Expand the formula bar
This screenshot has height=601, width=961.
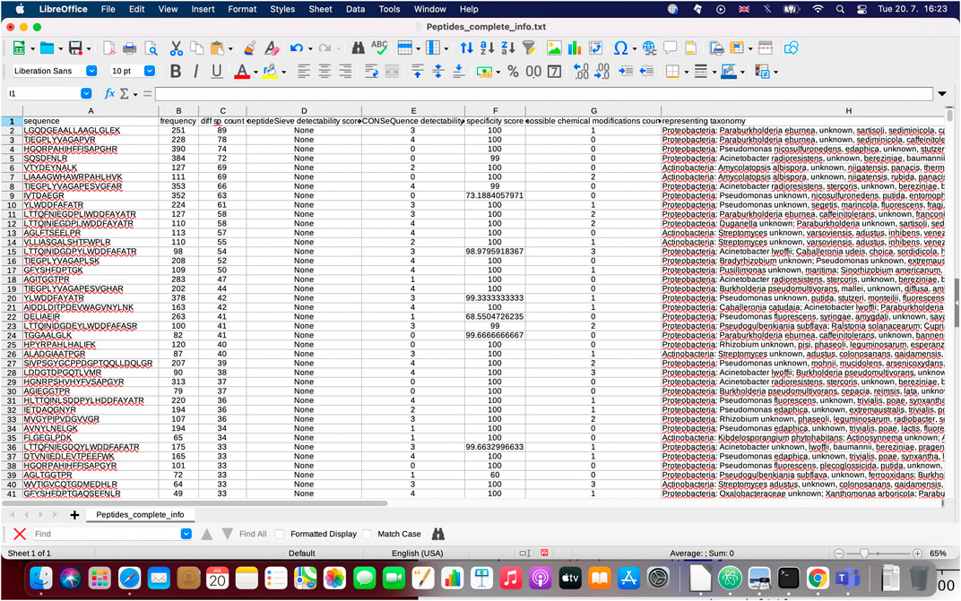click(x=942, y=94)
